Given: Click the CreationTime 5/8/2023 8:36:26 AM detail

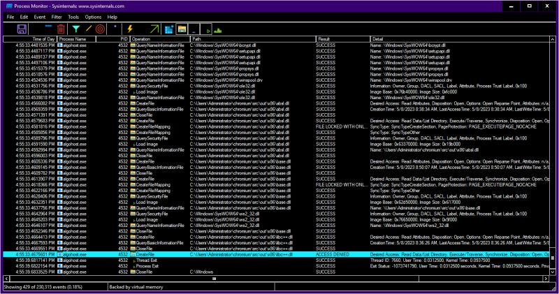Looking at the screenshot, I should tap(460, 243).
